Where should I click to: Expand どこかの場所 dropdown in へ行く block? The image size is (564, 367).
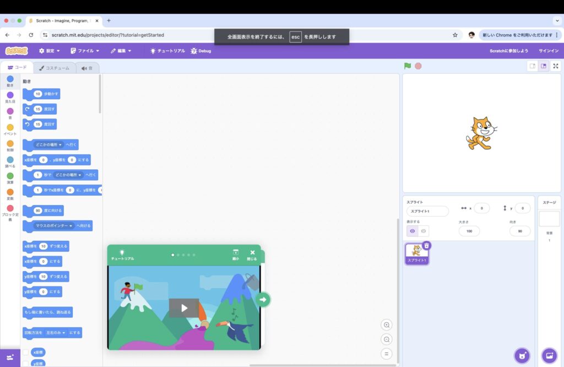pos(48,144)
